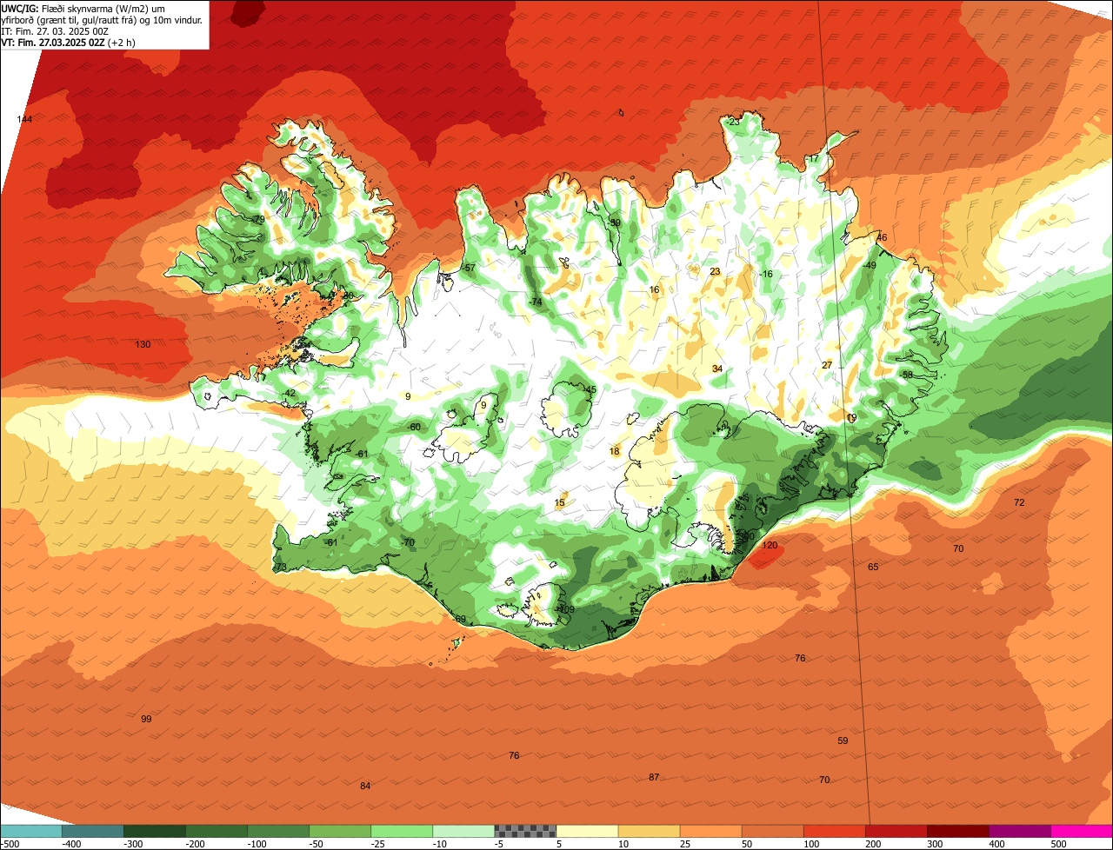Click the dark maroon 300 legend swatch

958,831
